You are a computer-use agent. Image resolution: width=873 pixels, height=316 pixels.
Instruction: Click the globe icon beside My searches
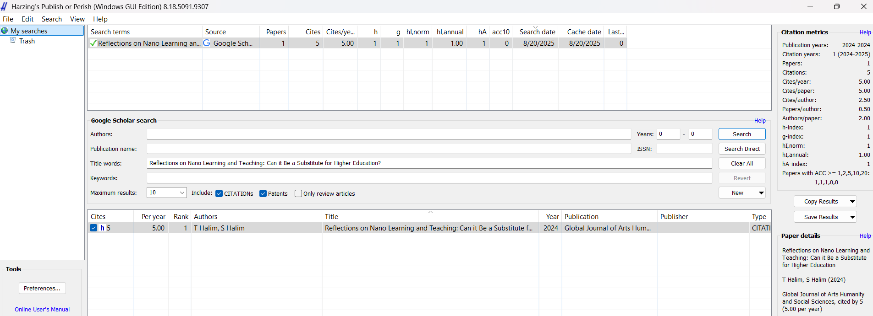coord(5,31)
